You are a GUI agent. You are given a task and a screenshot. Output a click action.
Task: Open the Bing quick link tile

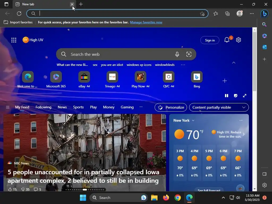(197, 80)
